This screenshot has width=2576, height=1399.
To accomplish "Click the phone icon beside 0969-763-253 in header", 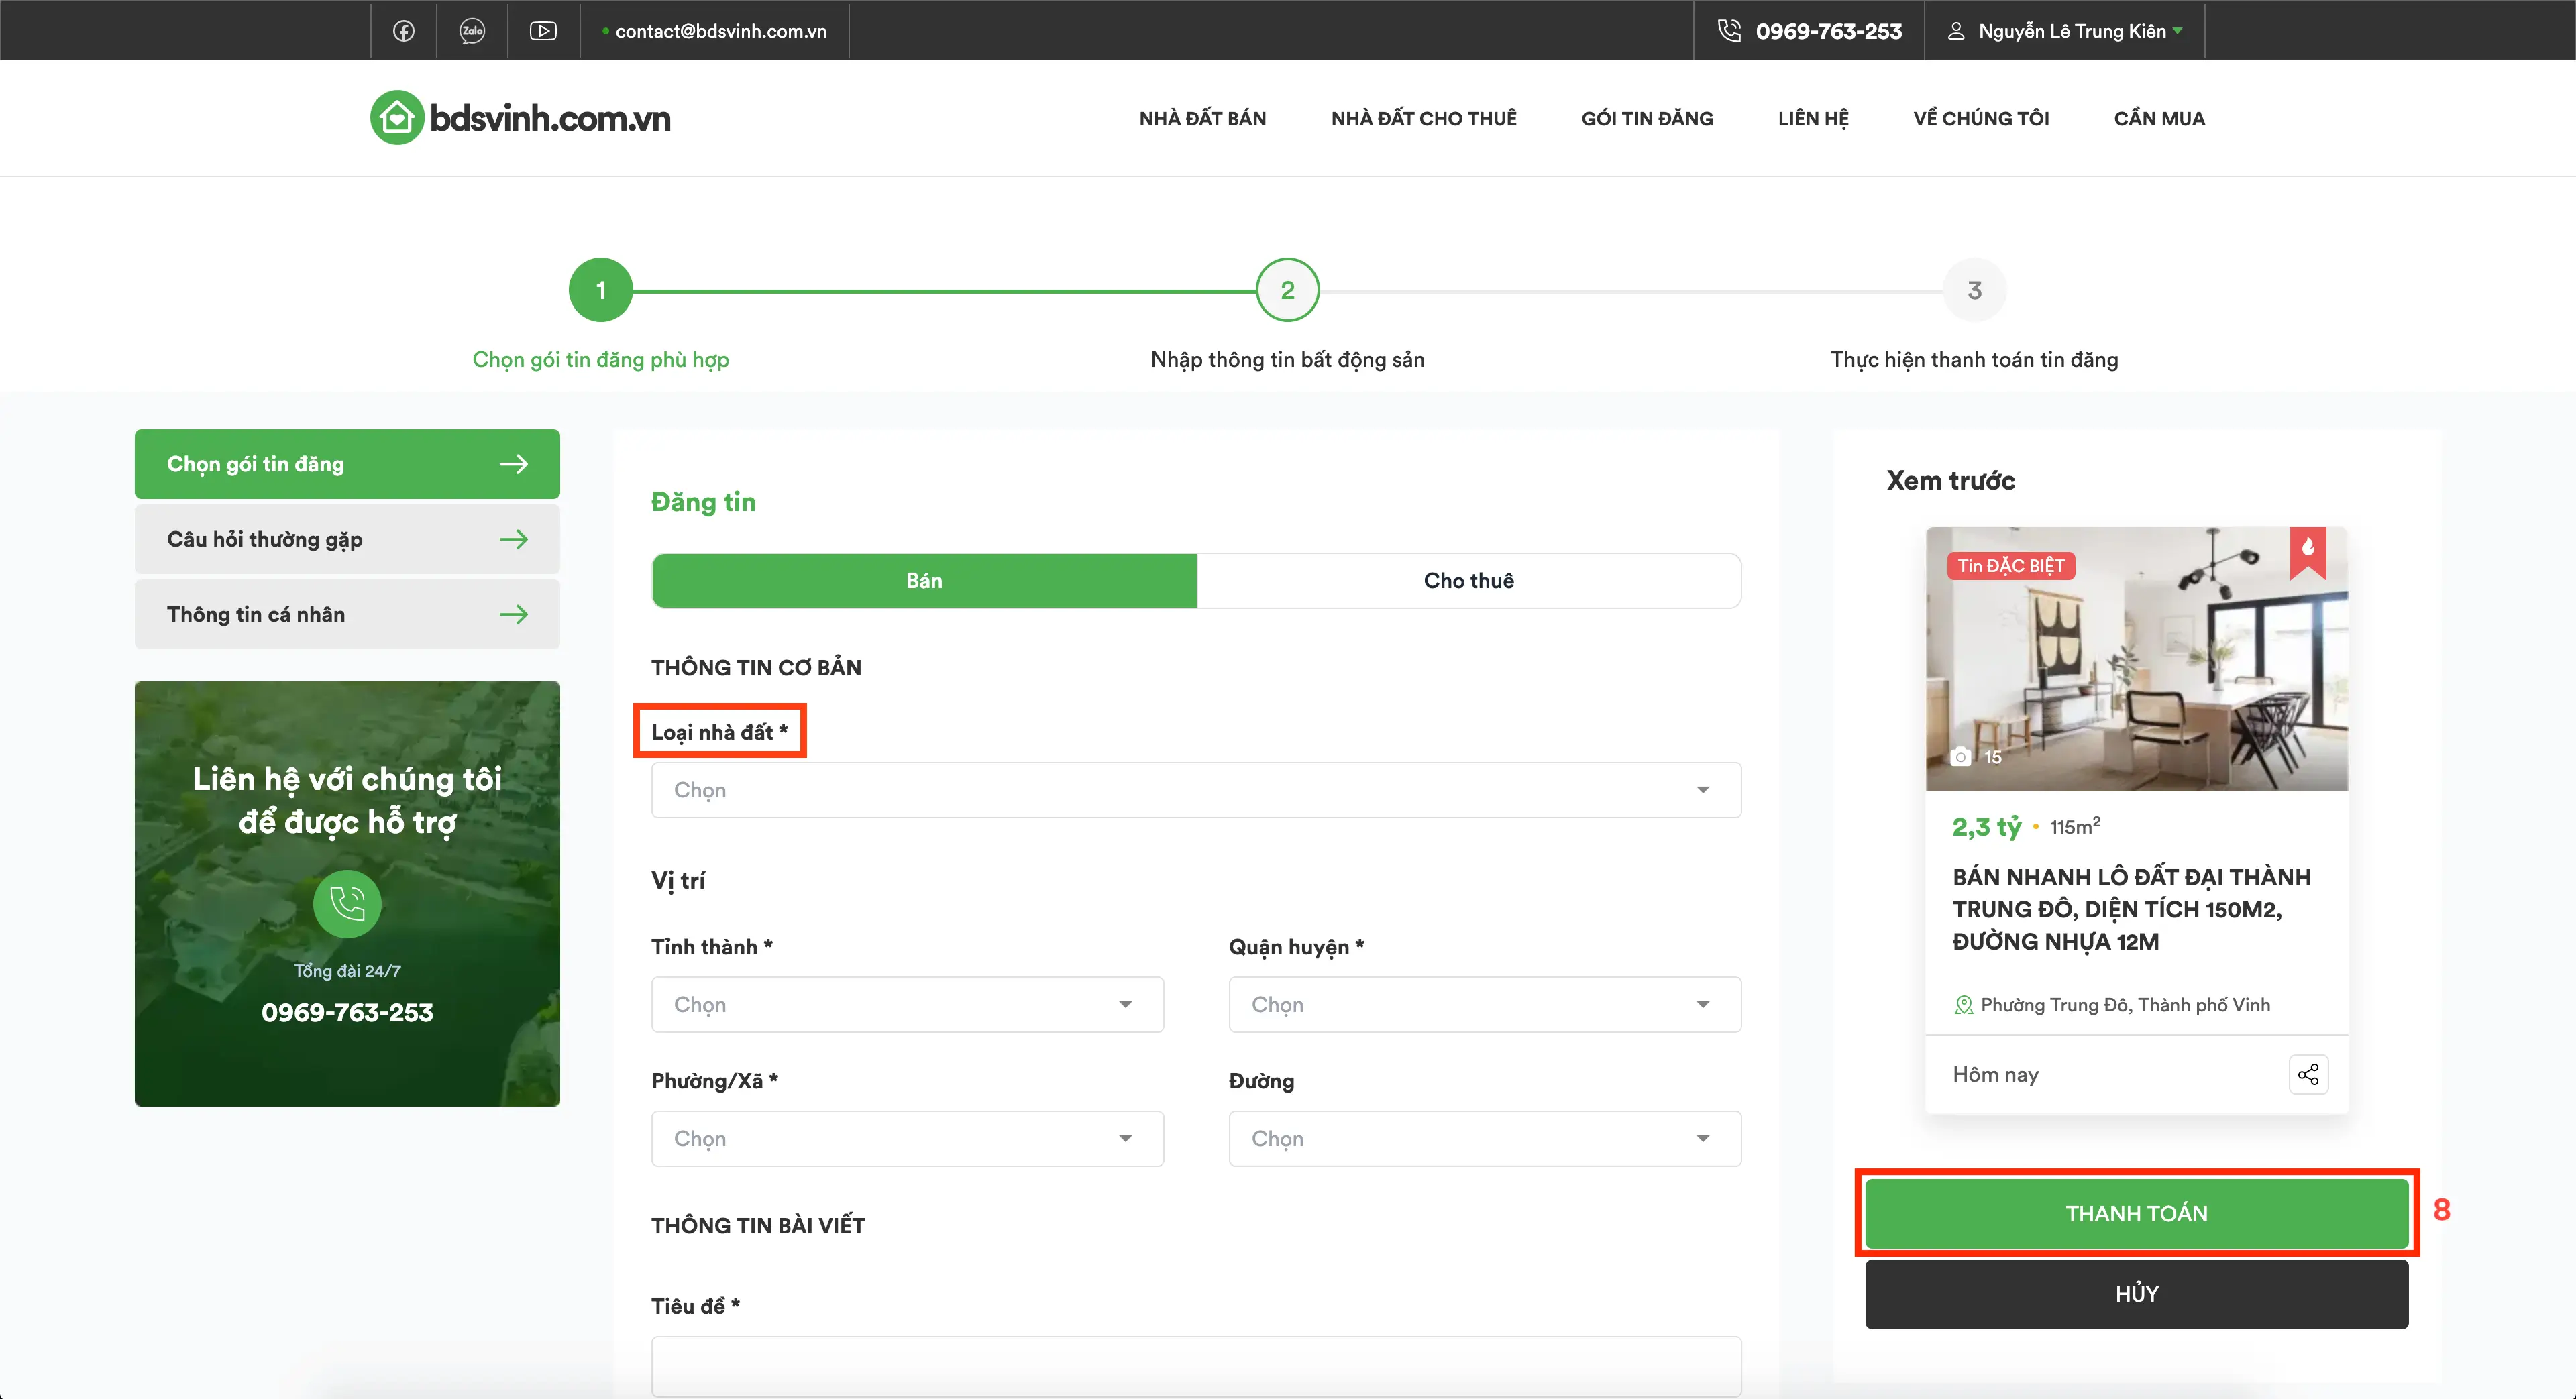I will 1729,31.
